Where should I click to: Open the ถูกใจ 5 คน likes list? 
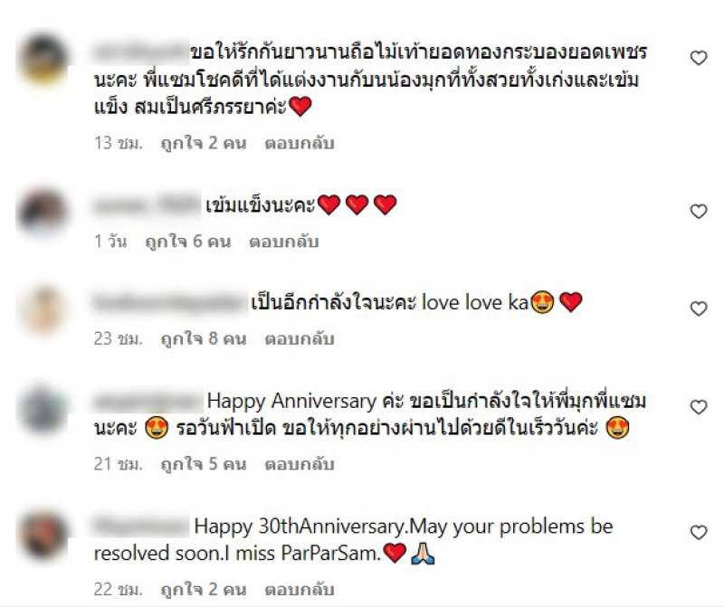point(204,464)
